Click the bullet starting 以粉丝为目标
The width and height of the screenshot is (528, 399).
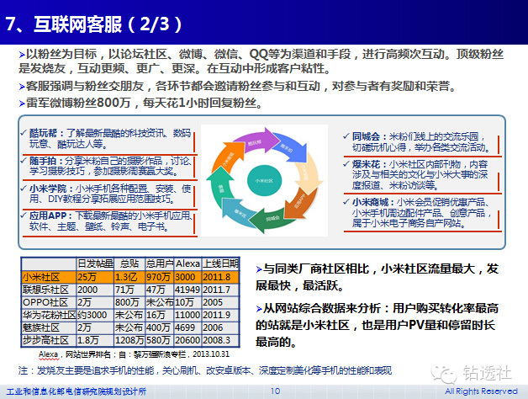(261, 61)
